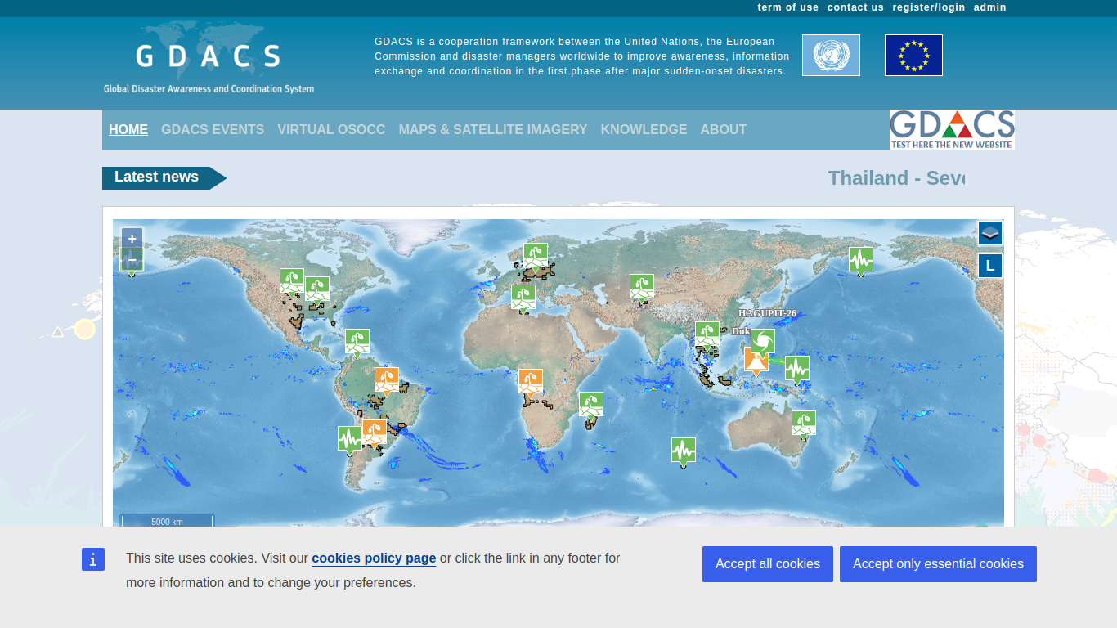Viewport: 1117px width, 628px height.
Task: Open the orange drought marker in central Africa
Action: tap(531, 381)
